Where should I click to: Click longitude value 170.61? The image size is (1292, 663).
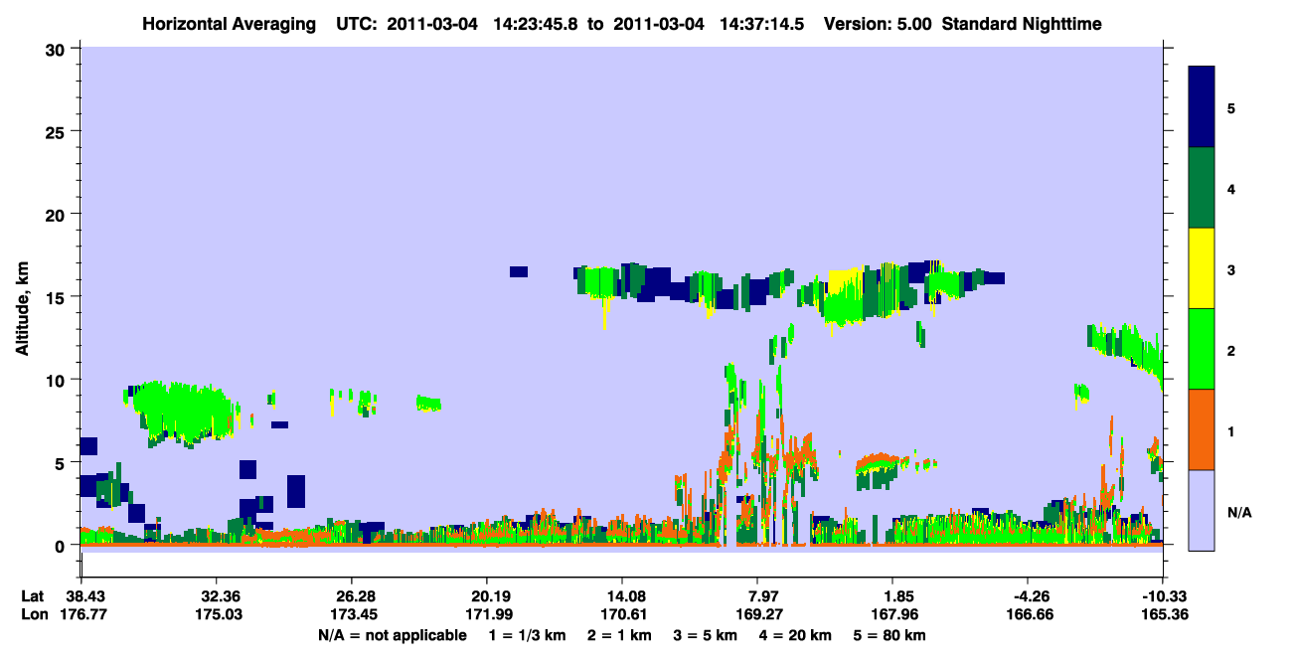point(622,615)
